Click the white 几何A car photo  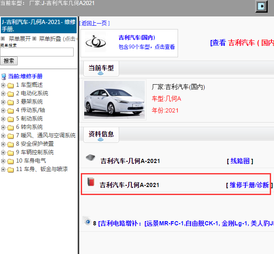[x=114, y=100]
